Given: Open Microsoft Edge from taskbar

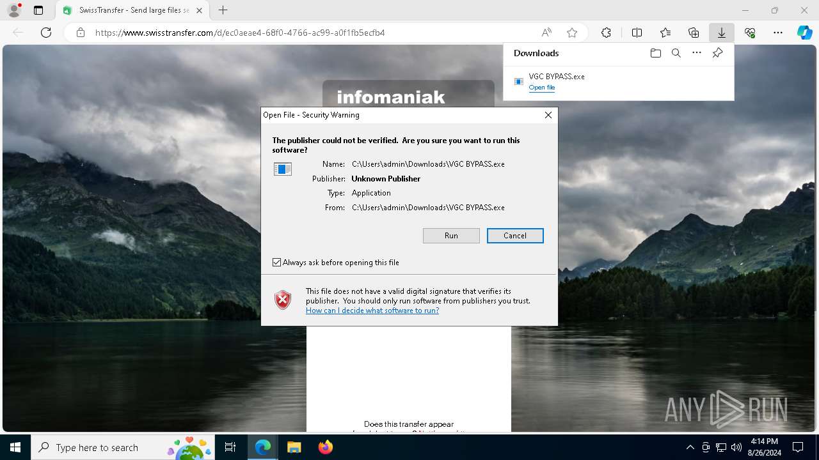Looking at the screenshot, I should 263,447.
